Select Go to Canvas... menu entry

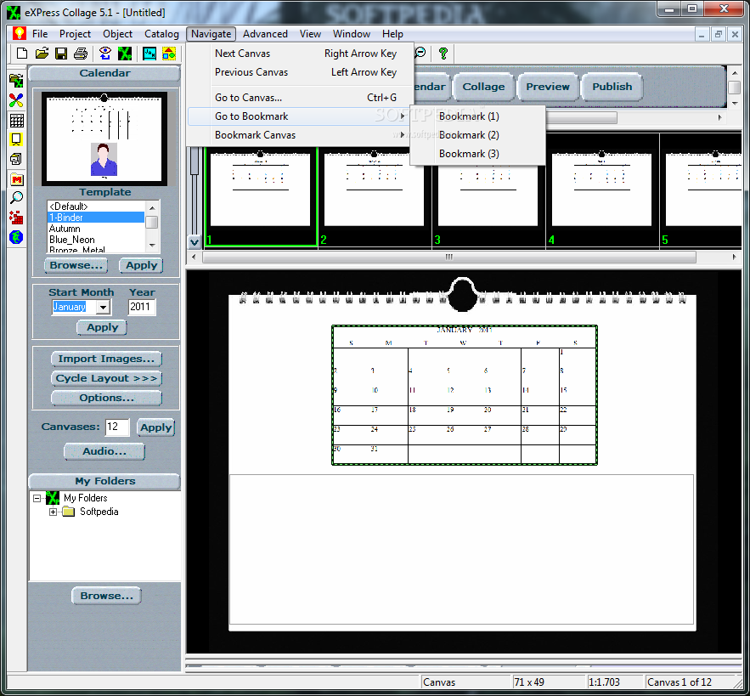tap(300, 98)
